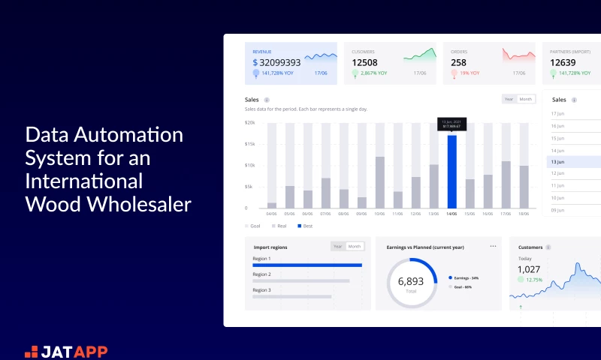Click the 2,867% YOY customers text

[373, 73]
